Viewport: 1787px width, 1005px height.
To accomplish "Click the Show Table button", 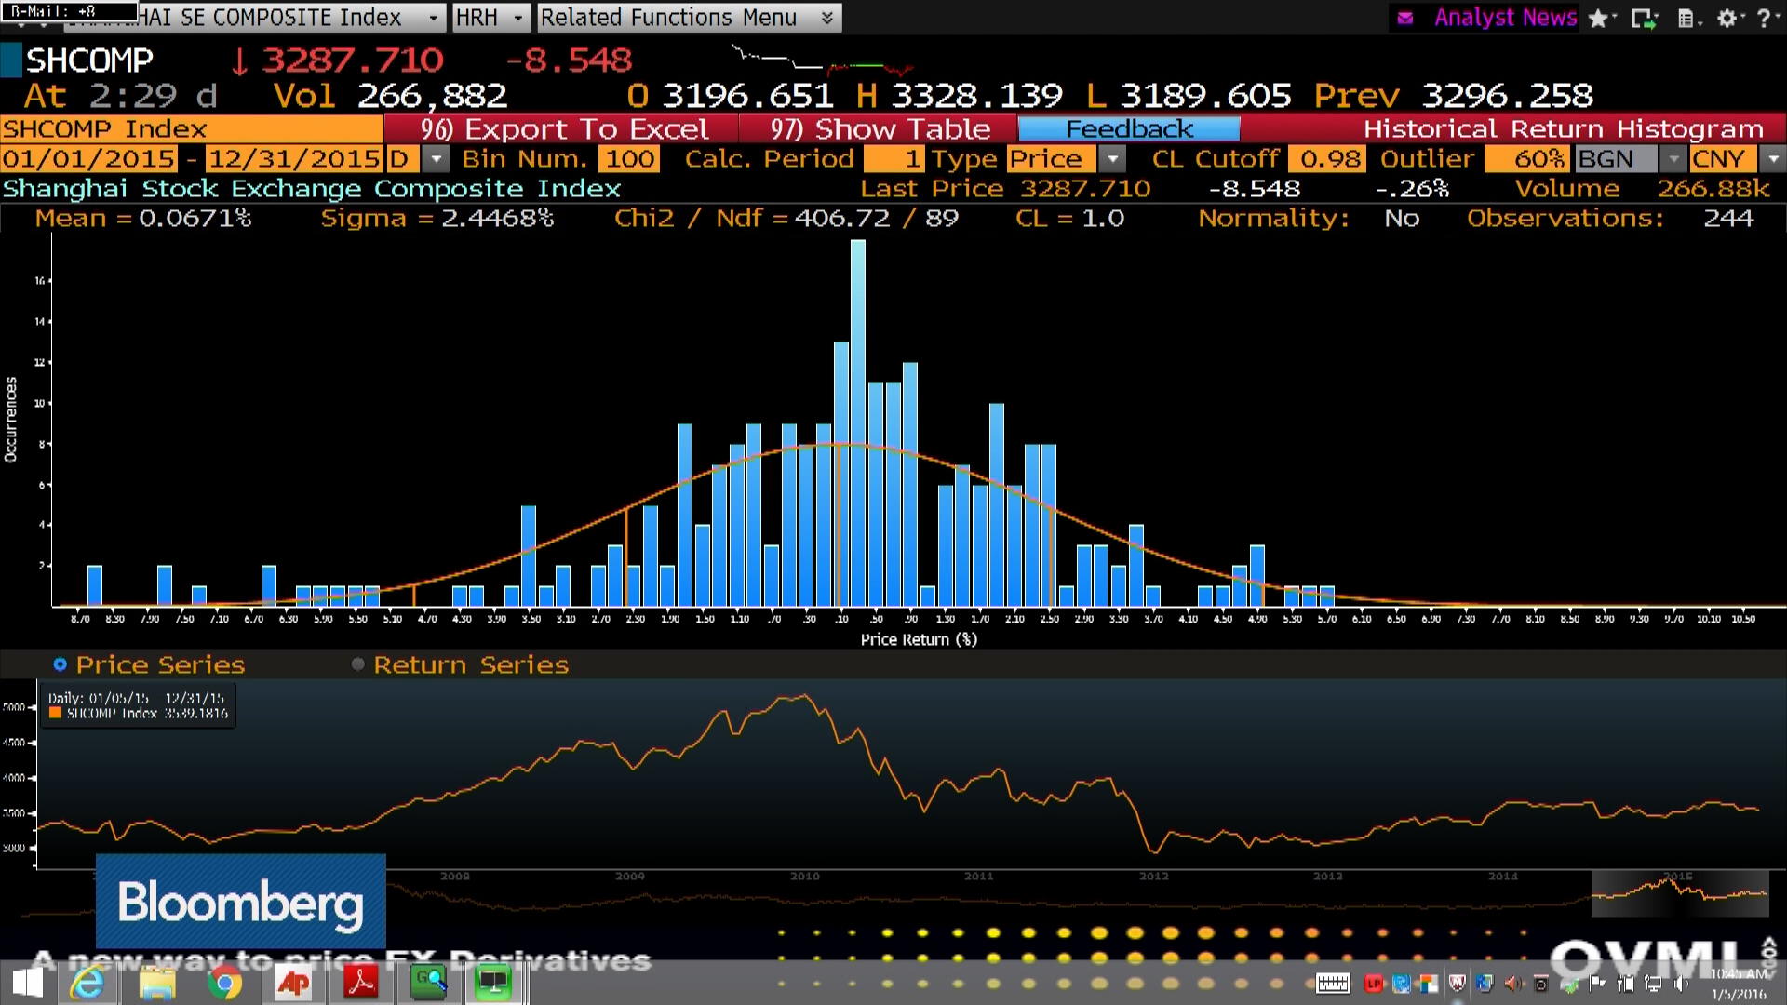I will pos(880,129).
